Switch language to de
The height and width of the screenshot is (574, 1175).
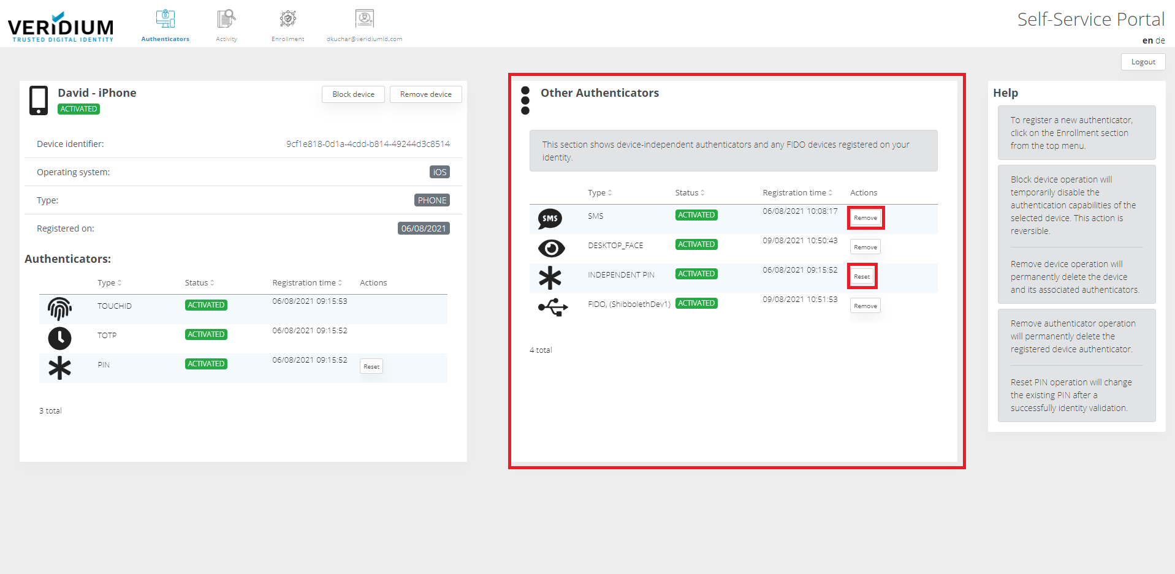pyautogui.click(x=1160, y=40)
